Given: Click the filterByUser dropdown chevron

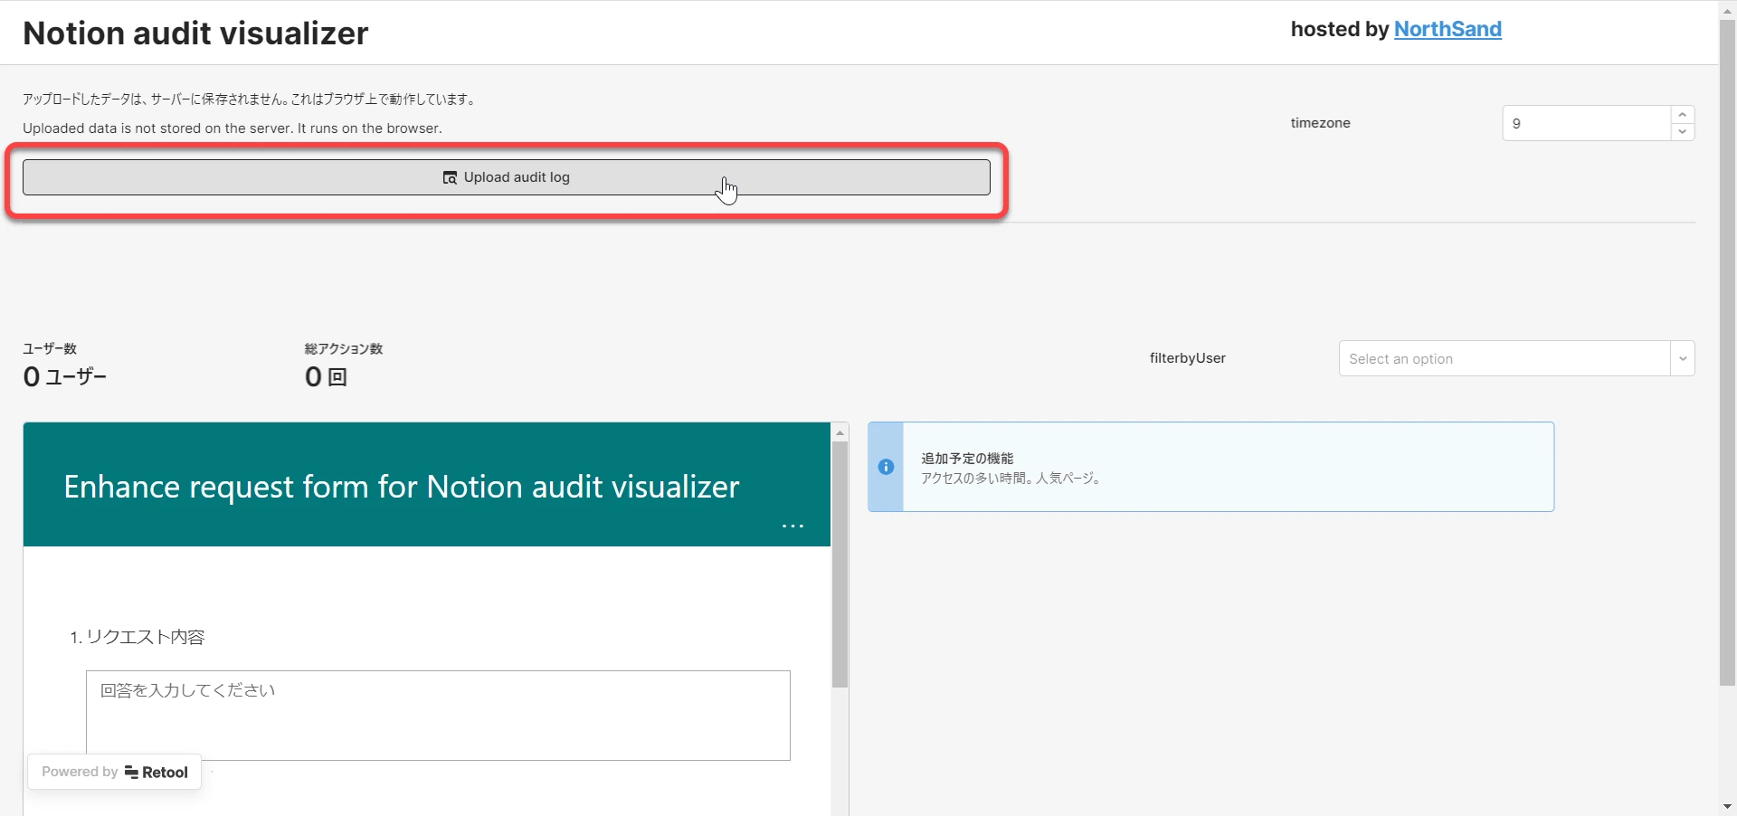Looking at the screenshot, I should [x=1683, y=358].
